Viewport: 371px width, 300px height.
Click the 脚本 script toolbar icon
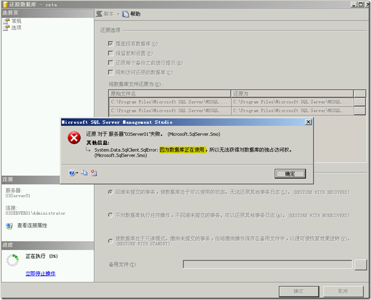point(99,14)
